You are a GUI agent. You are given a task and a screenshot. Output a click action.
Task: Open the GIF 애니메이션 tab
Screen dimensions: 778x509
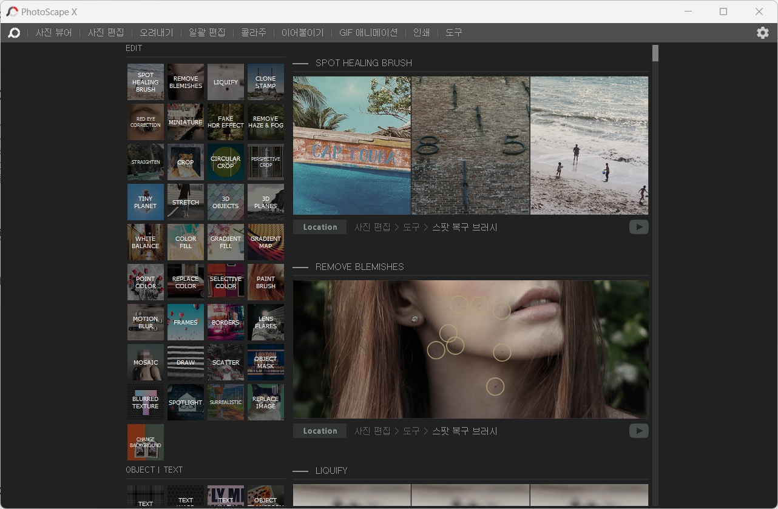tap(368, 33)
